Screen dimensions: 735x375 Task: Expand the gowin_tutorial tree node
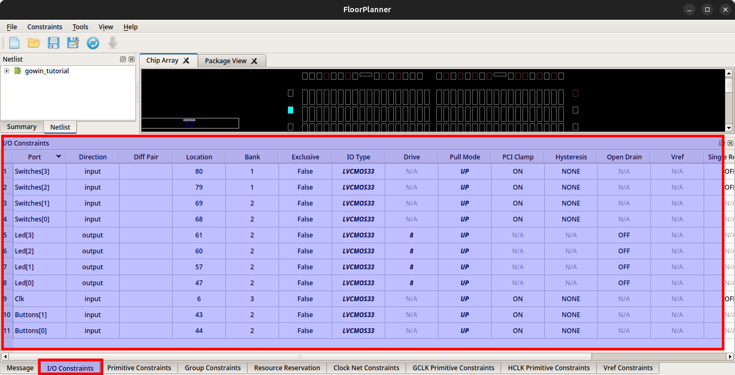pyautogui.click(x=6, y=71)
